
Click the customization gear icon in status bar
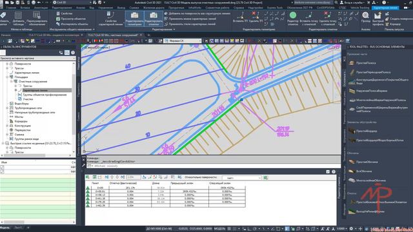click(351, 229)
